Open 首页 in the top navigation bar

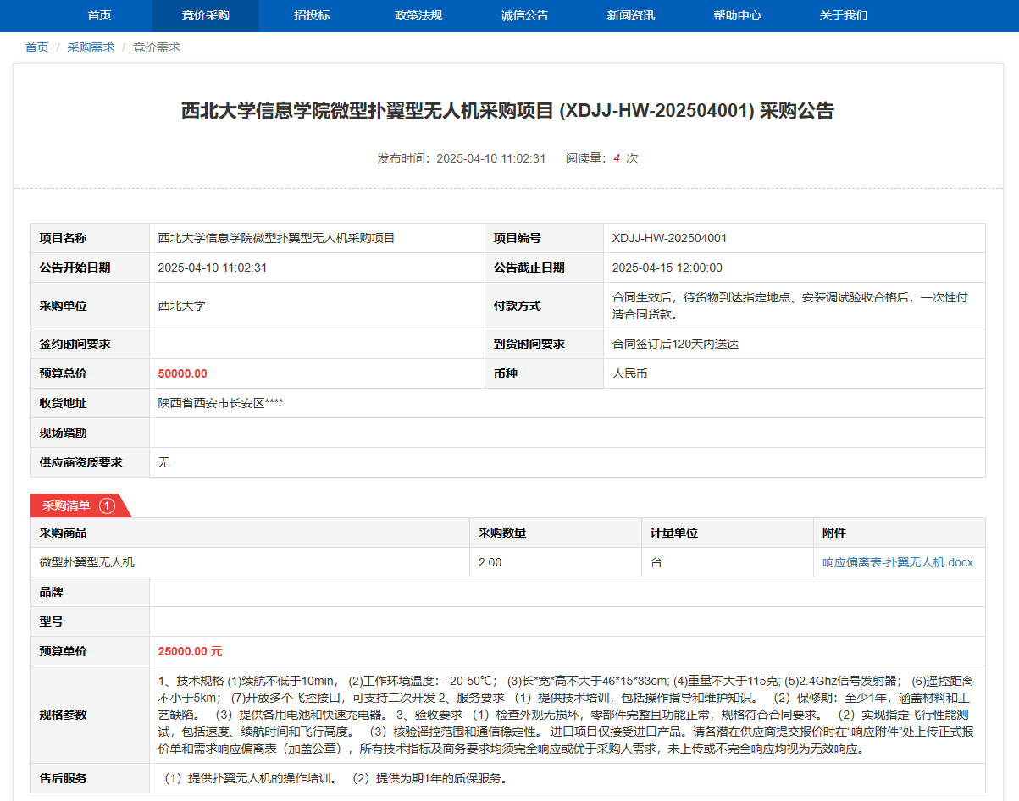[99, 15]
